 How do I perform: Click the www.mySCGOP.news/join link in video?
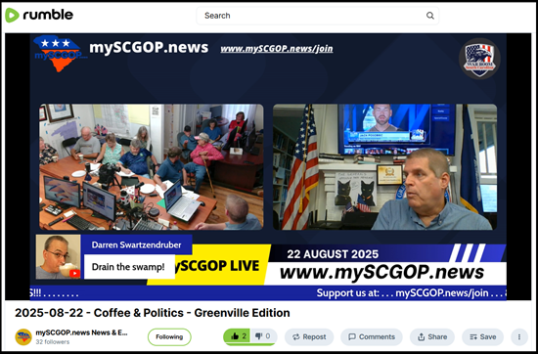277,49
